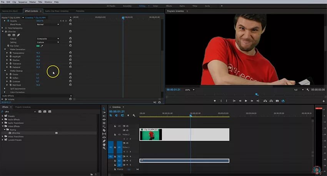Pick the Key Color eyedropper
Image resolution: width=327 pixels, height=176 pixels.
[42, 46]
